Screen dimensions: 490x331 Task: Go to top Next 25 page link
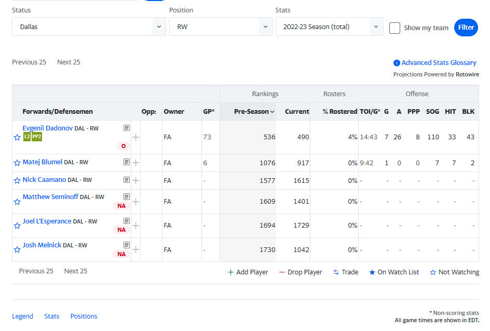[69, 62]
